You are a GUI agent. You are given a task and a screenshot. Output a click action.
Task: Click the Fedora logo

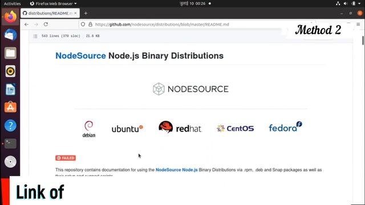tap(285, 126)
